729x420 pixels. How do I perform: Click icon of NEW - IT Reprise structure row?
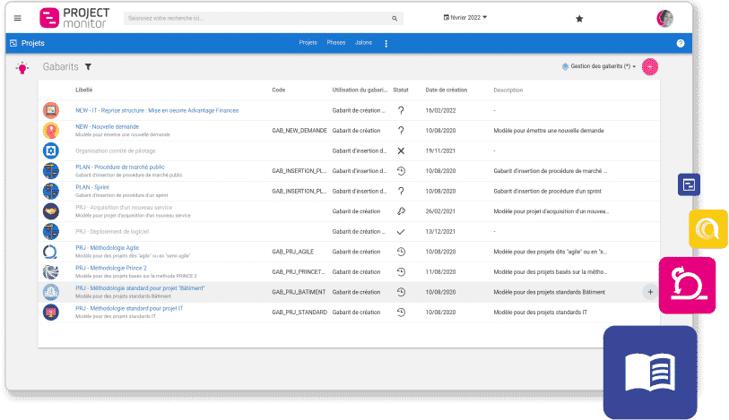51,110
